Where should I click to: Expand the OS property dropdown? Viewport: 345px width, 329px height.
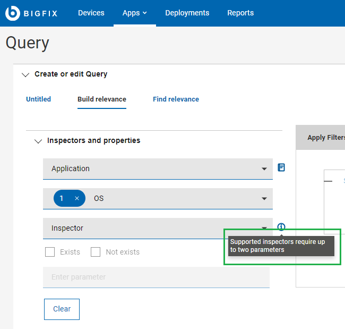tap(264, 198)
